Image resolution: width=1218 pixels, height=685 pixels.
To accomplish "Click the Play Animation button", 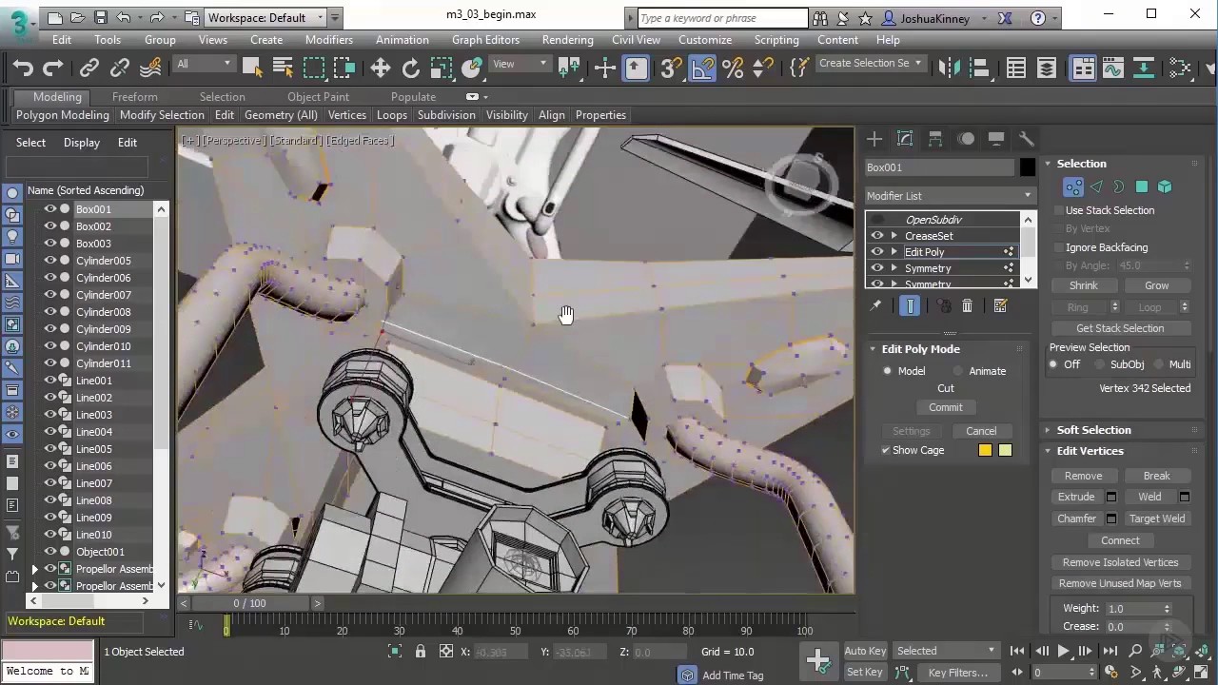I will pos(1063,651).
